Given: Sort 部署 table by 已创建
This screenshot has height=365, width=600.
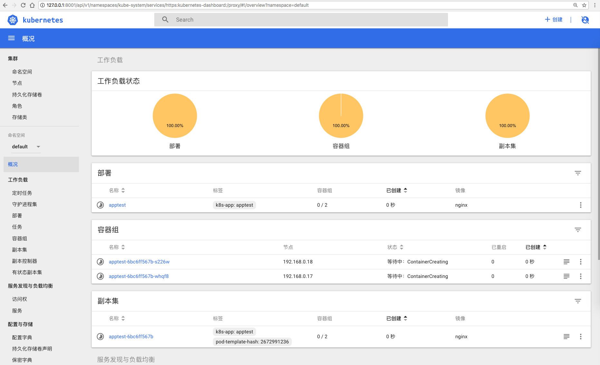Looking at the screenshot, I should (397, 191).
